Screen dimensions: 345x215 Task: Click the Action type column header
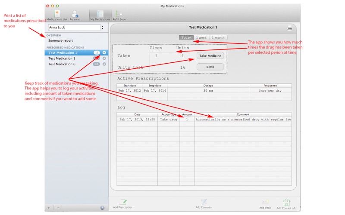click(169, 114)
